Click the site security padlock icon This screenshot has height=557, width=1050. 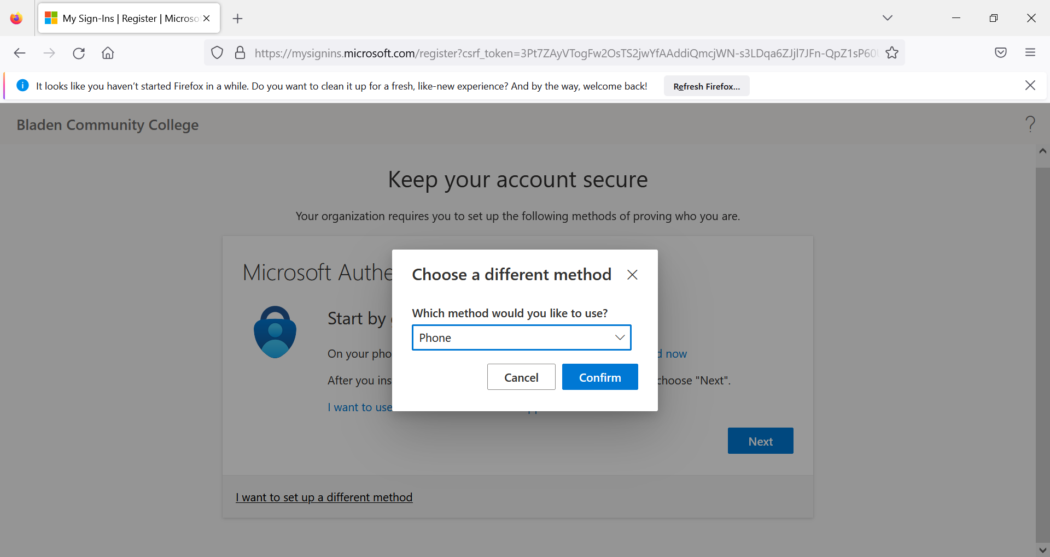coord(240,53)
